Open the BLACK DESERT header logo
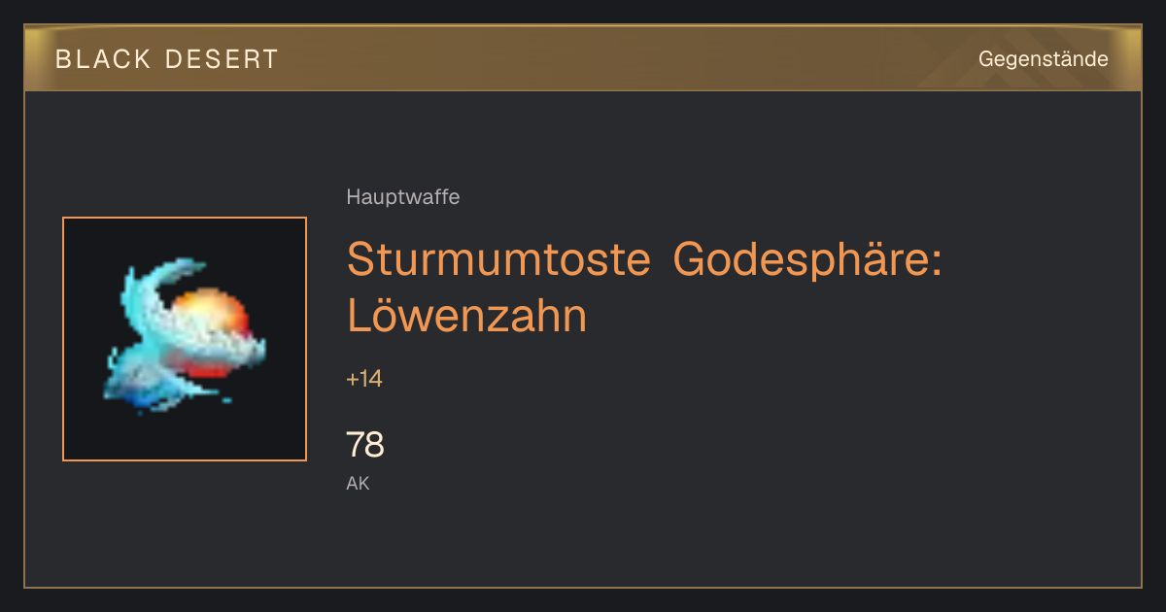Viewport: 1166px width, 612px height. point(166,59)
